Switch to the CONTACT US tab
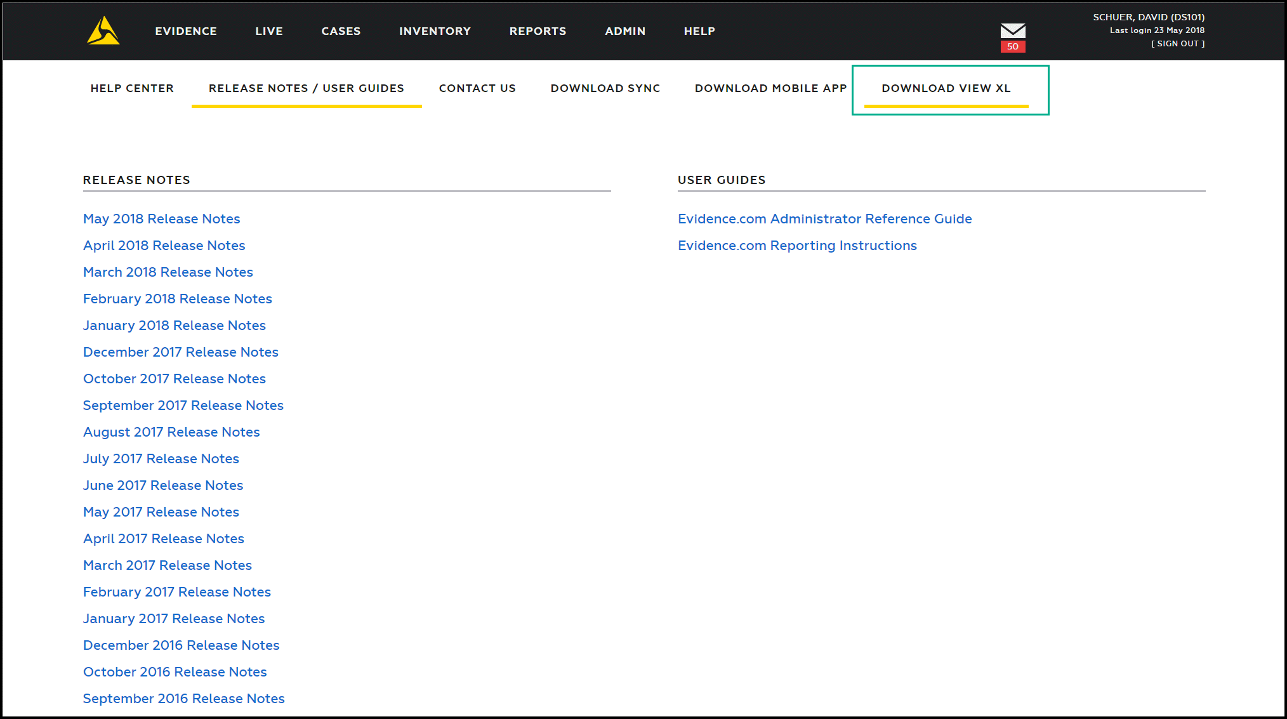 pos(477,88)
